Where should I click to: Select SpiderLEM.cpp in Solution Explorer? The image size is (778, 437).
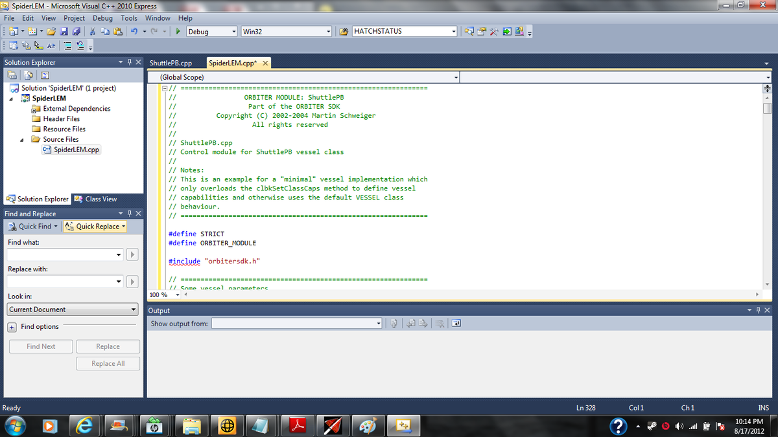click(x=71, y=150)
